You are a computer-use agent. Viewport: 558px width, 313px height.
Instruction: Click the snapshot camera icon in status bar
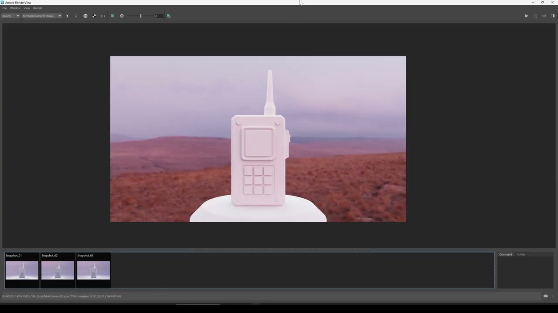coord(545,296)
